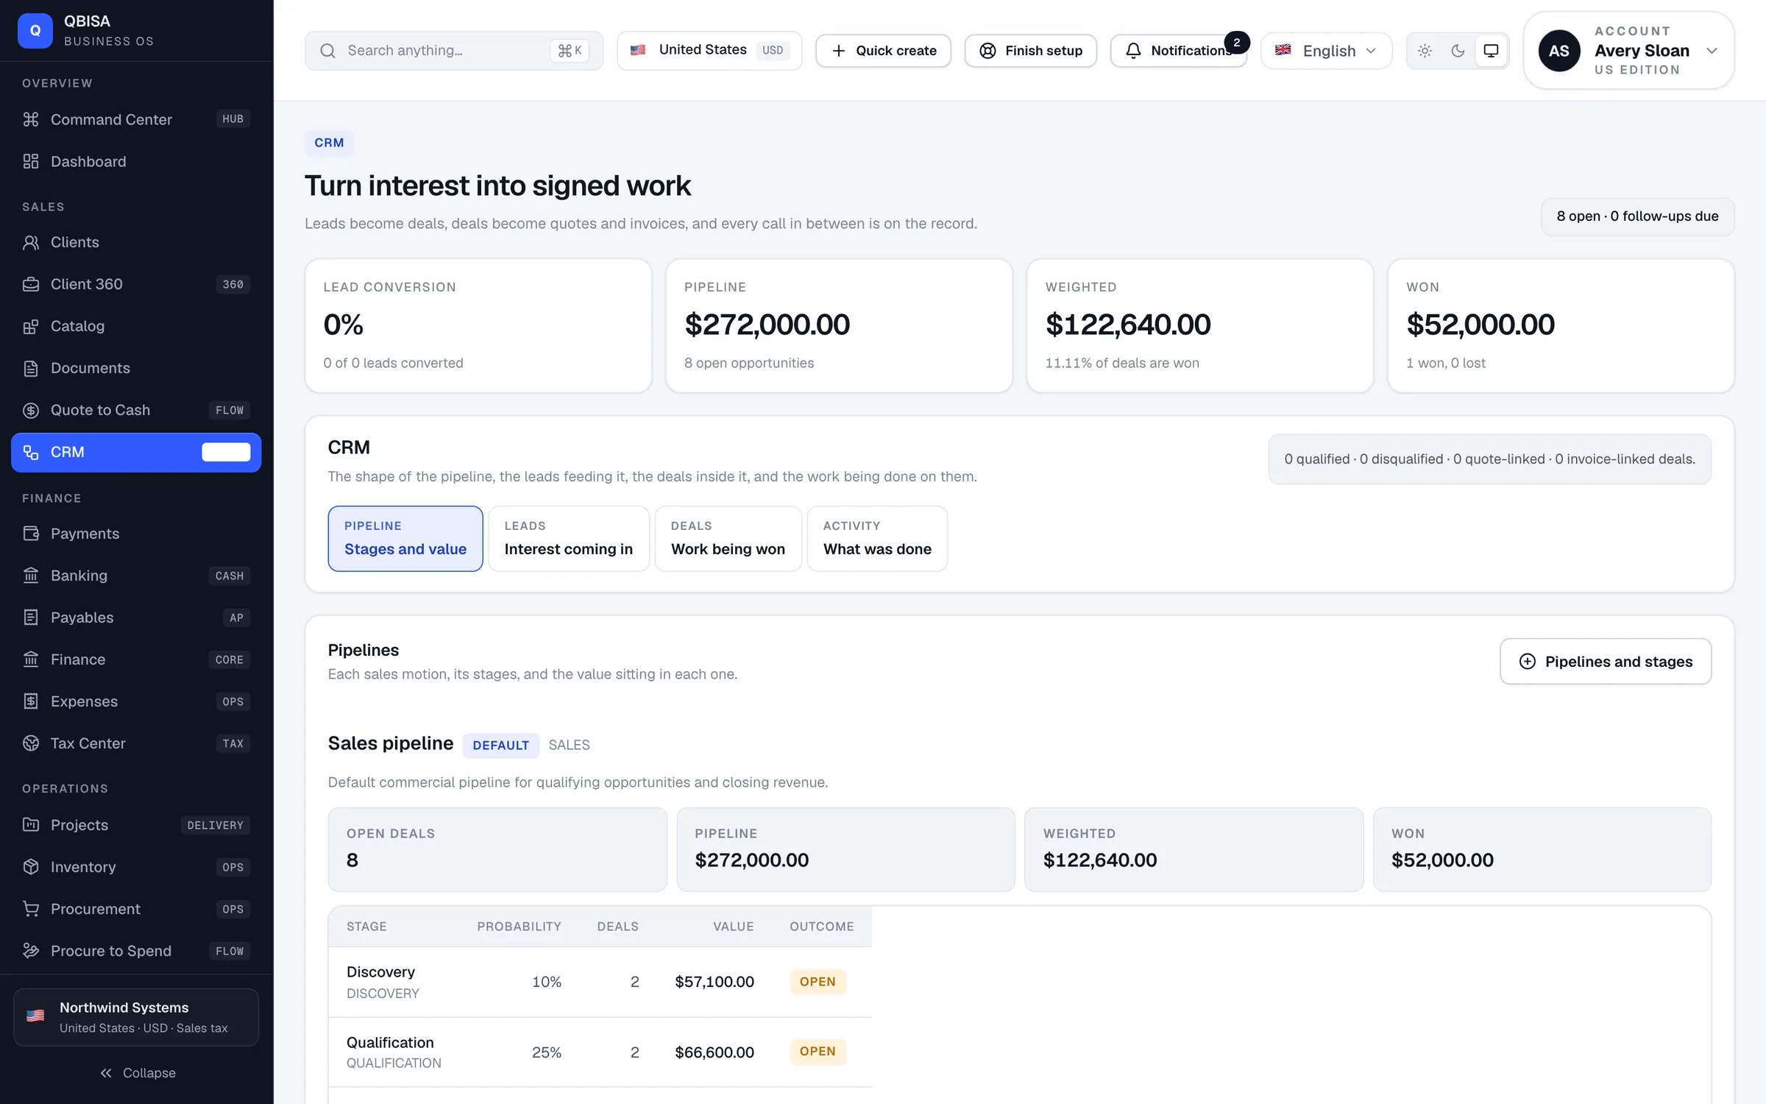The image size is (1766, 1104).
Task: Open the Catalog sidebar icon
Action: [31, 326]
